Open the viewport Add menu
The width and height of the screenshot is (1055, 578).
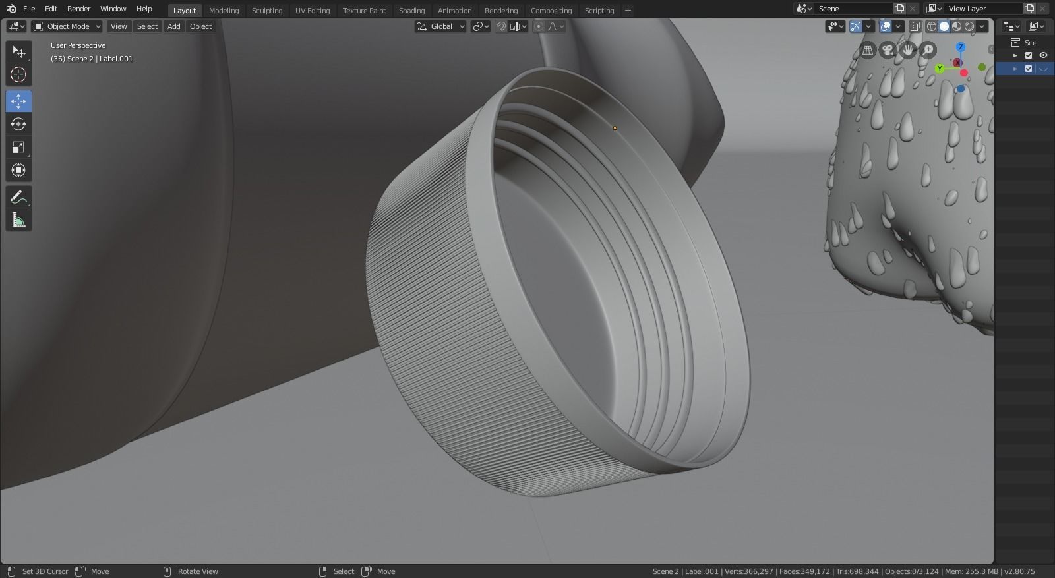pos(173,26)
